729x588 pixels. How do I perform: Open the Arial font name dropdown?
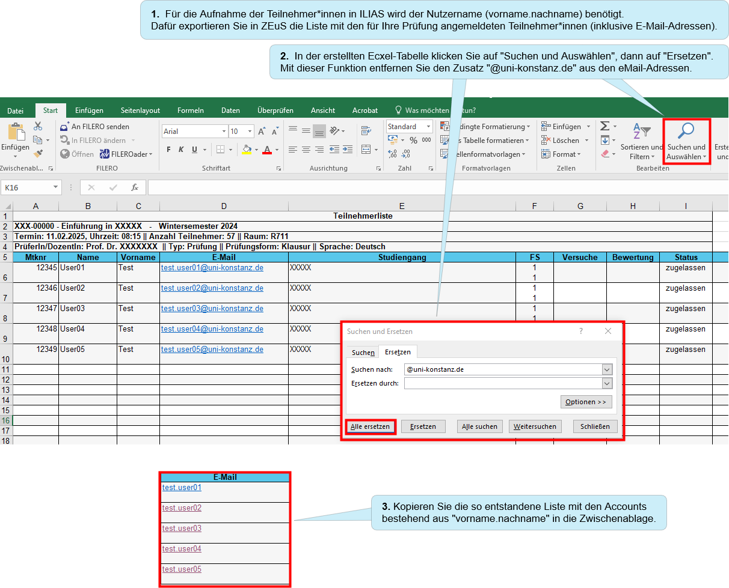[x=224, y=132]
